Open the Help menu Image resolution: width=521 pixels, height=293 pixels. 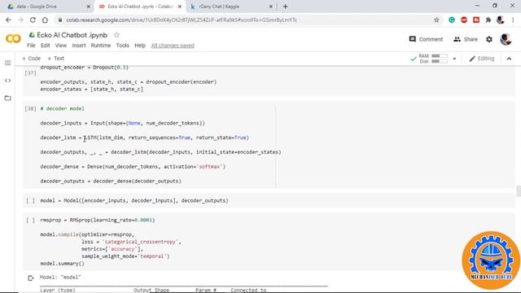point(140,46)
